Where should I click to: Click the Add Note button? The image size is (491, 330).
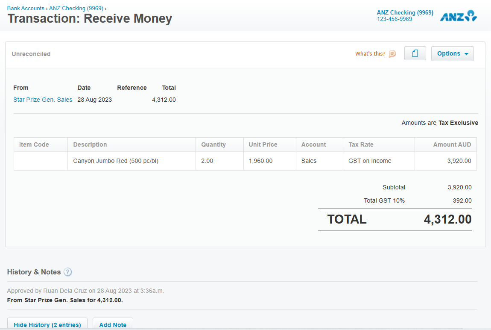tap(113, 324)
